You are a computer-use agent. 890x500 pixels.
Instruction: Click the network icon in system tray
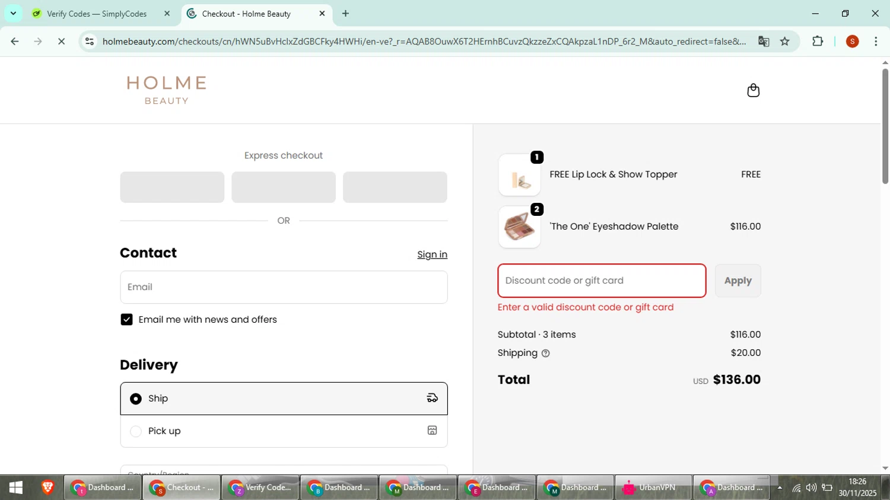tap(796, 488)
